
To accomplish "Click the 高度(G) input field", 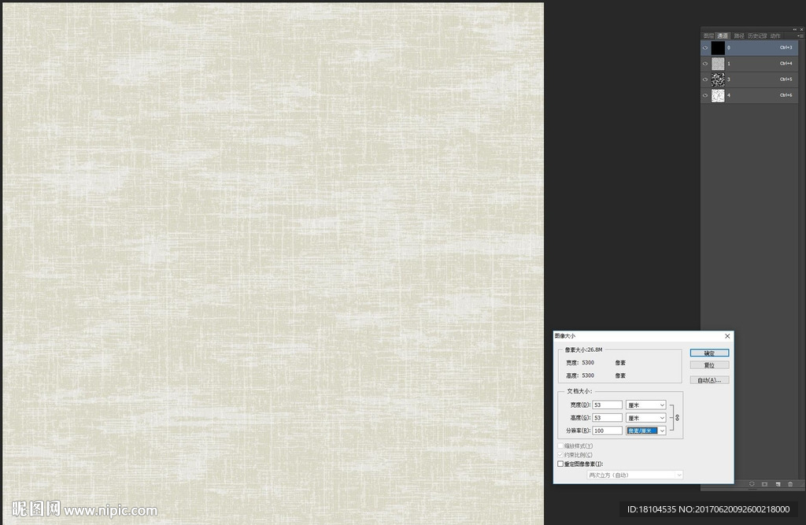I will click(x=607, y=418).
